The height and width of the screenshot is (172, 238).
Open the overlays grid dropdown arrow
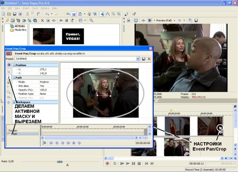point(184,21)
